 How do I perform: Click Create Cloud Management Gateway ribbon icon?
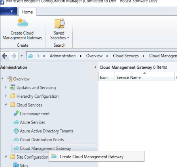[x=23, y=23]
